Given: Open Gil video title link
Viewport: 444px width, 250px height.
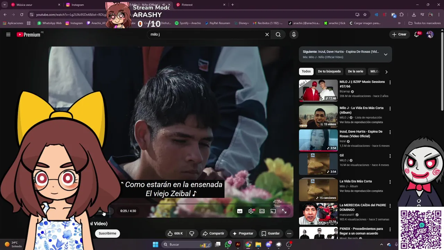Looking at the screenshot, I should (342, 156).
